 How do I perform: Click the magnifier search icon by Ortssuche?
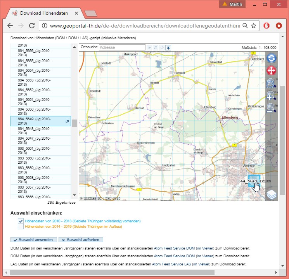click(x=155, y=47)
